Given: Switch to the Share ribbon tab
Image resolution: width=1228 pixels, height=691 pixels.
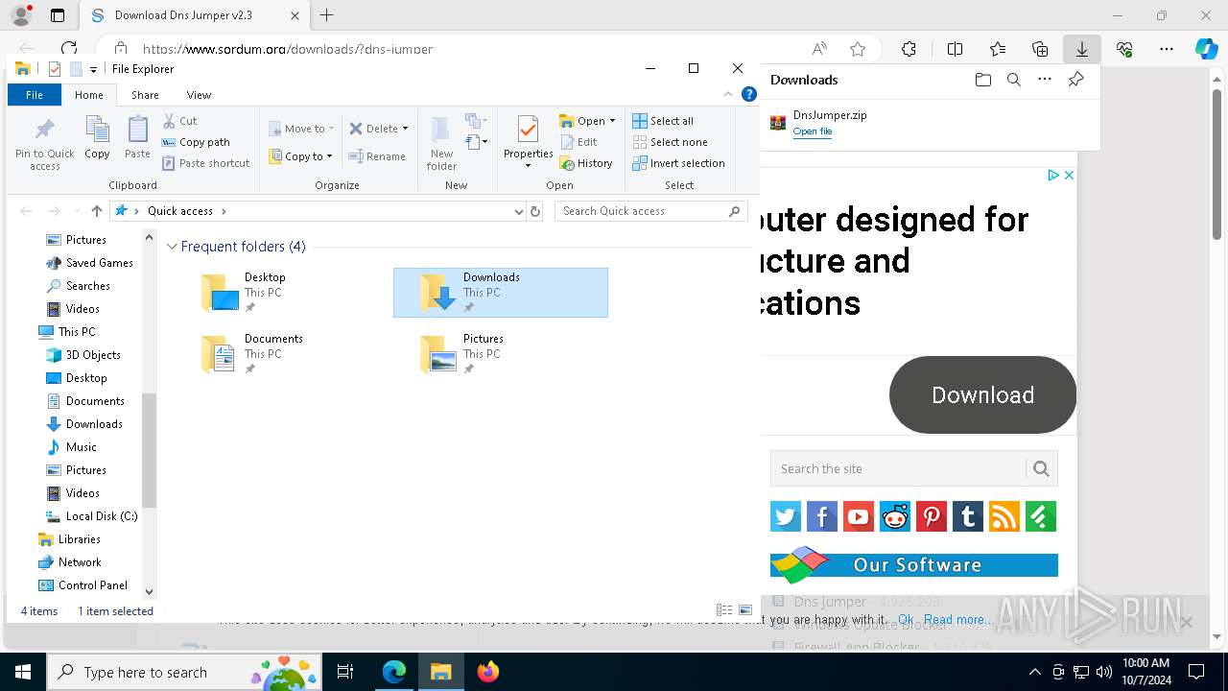Looking at the screenshot, I should click(x=145, y=95).
